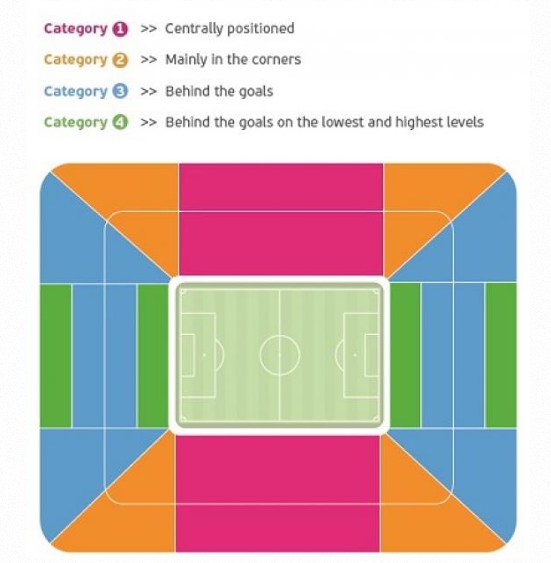Click the right penalty area on the pitch
Screen dimensions: 551x563
[362, 354]
